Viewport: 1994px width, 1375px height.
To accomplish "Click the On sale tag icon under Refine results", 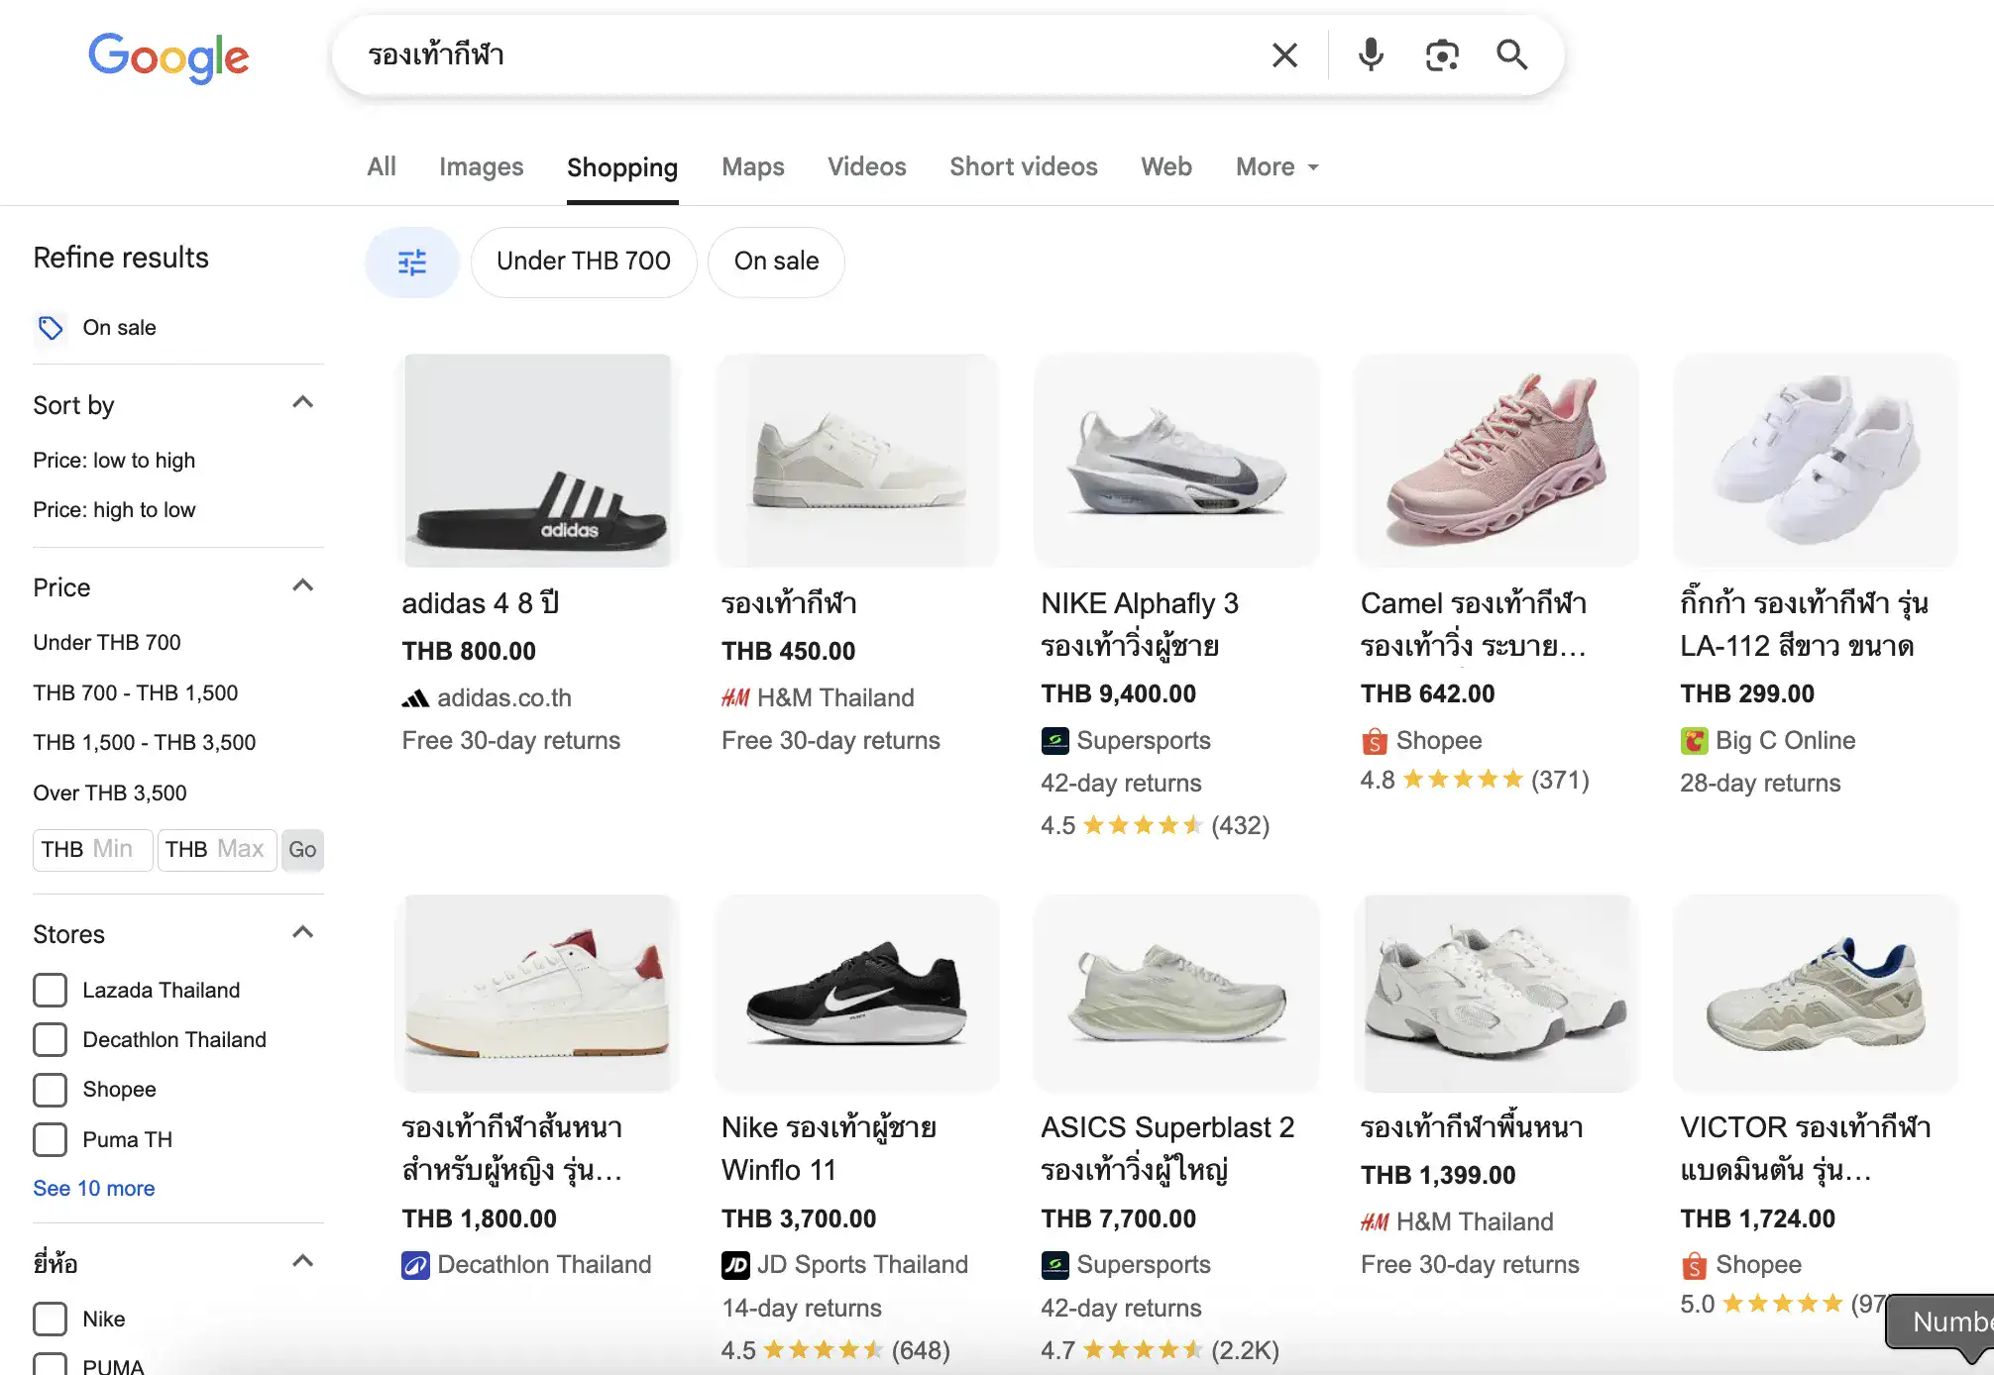I will pyautogui.click(x=51, y=328).
